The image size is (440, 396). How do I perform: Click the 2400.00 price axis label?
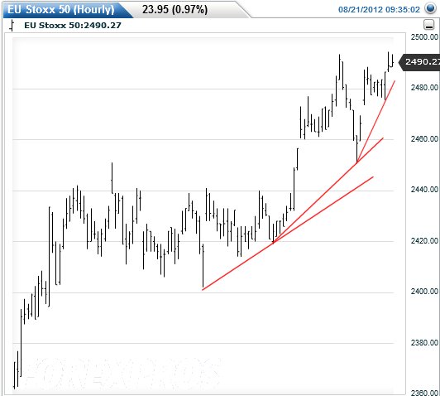click(x=424, y=292)
